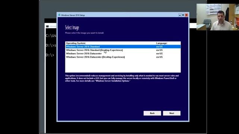Screen dimensions: 239x134
Task: Pick Windows Server 2016 Datacenter (Desktop Experience)
Action: [x=123, y=57]
